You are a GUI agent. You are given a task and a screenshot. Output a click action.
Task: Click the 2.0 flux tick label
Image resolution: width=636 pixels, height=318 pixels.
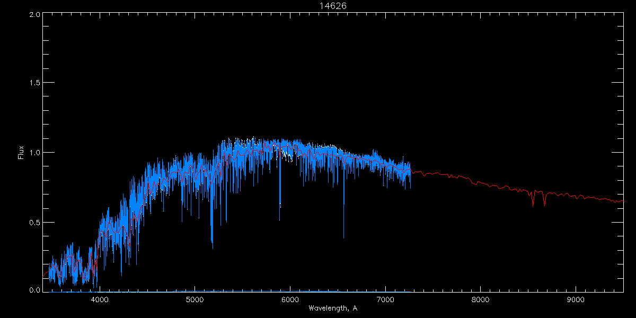click(x=34, y=14)
